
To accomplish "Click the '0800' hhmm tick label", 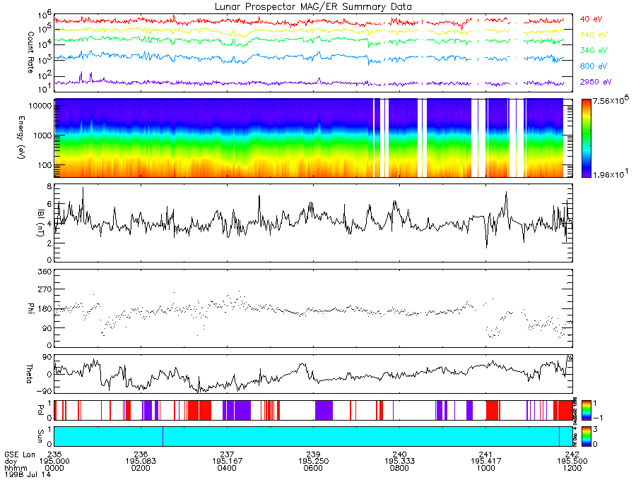I will 399,468.
